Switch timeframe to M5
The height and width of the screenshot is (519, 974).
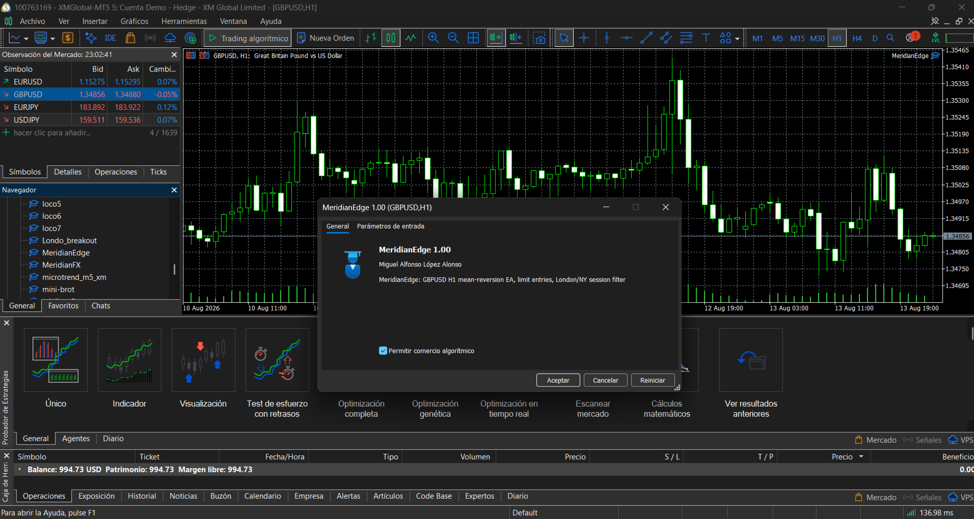point(777,38)
